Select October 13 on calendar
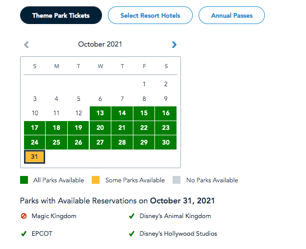306x249 pixels. coord(100,113)
